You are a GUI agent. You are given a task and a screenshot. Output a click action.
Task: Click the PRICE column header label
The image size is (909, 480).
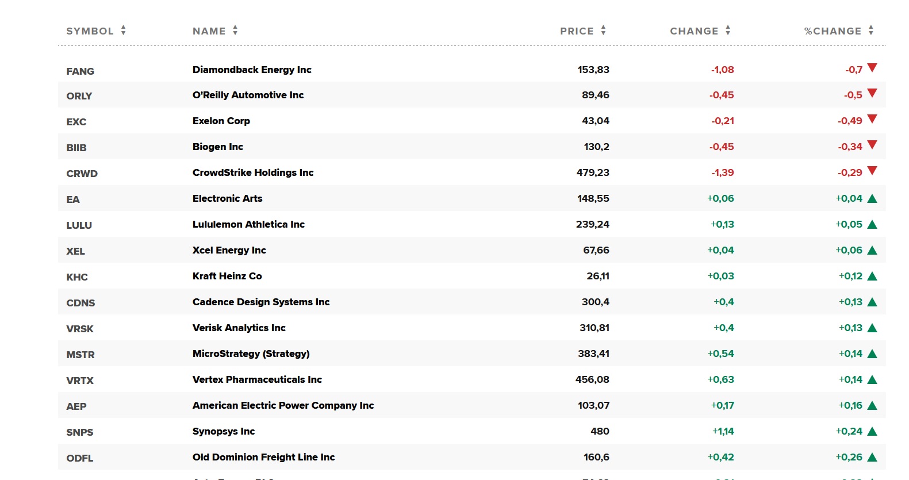(x=577, y=31)
